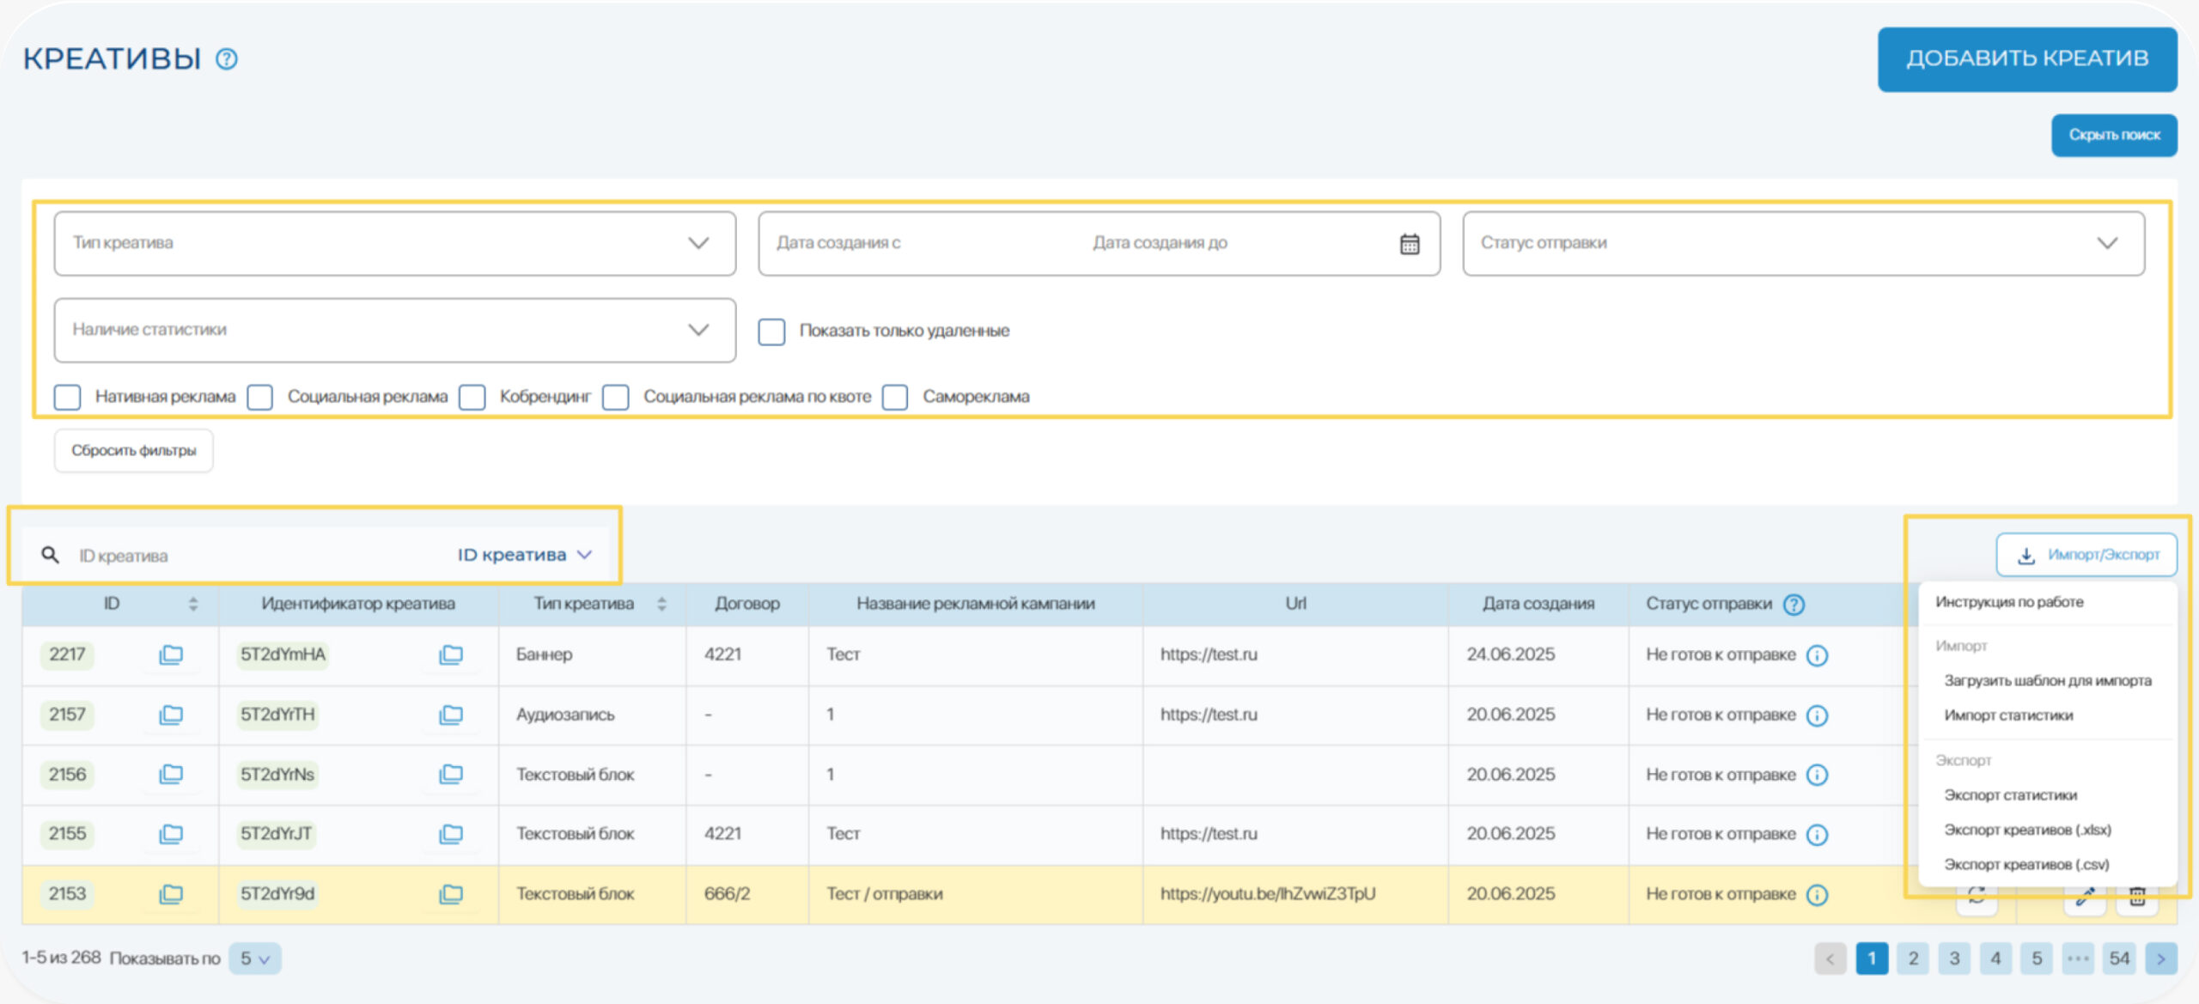Toggle Кобрендинг checkbox
The width and height of the screenshot is (2199, 1004).
click(472, 397)
